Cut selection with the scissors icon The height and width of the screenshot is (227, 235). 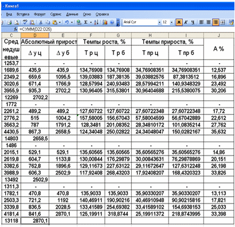click(41, 22)
